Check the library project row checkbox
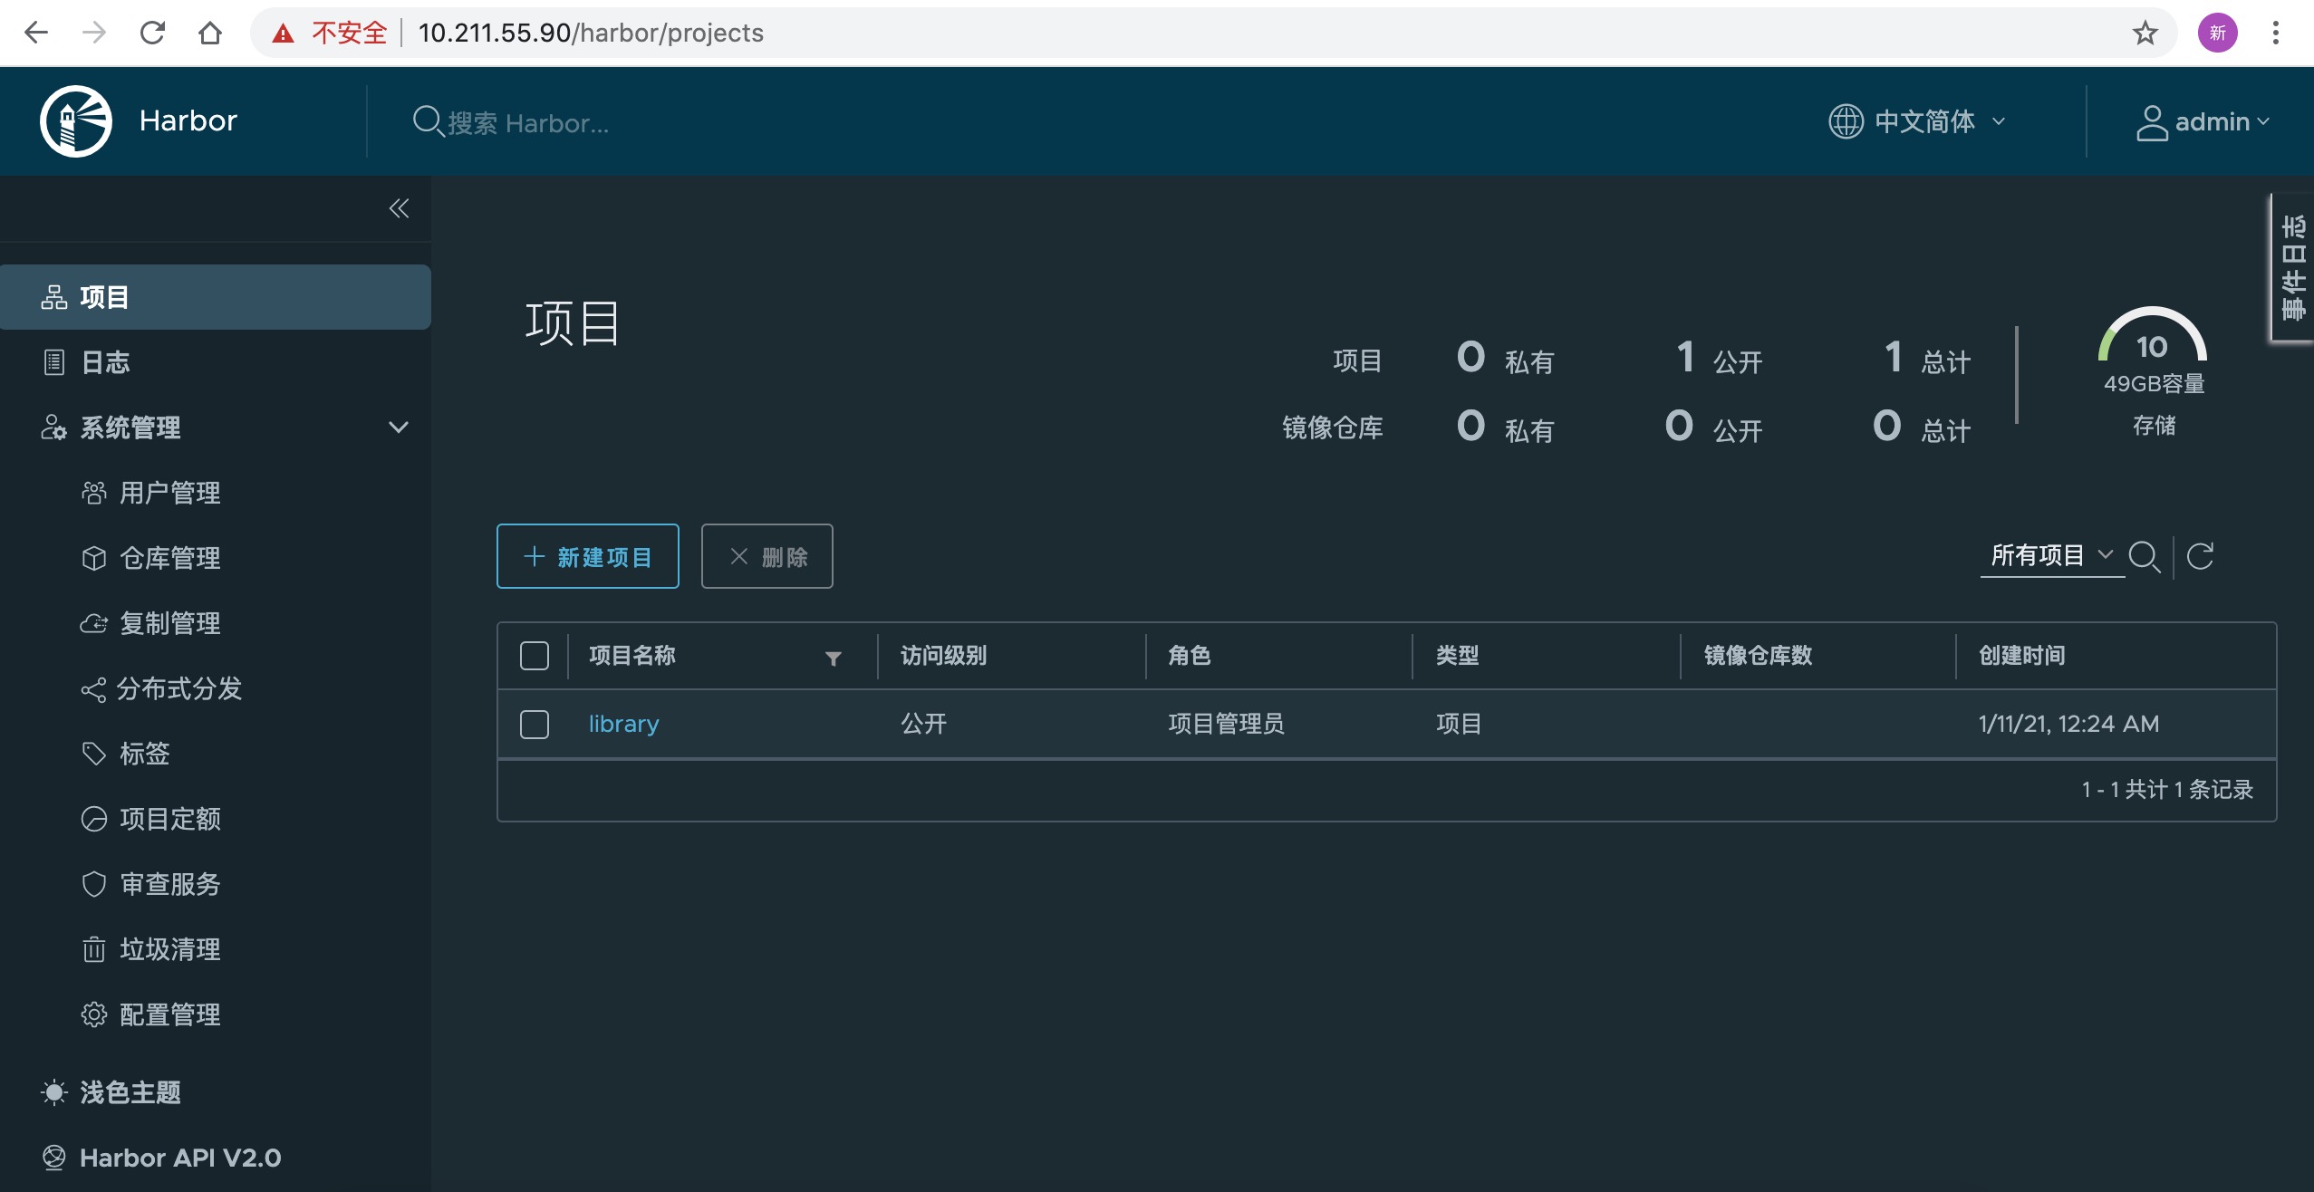Screen dimensions: 2314x1192 pos(535,725)
